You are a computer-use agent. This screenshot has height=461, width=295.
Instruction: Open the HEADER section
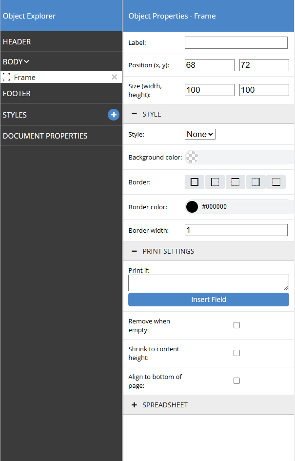(17, 42)
